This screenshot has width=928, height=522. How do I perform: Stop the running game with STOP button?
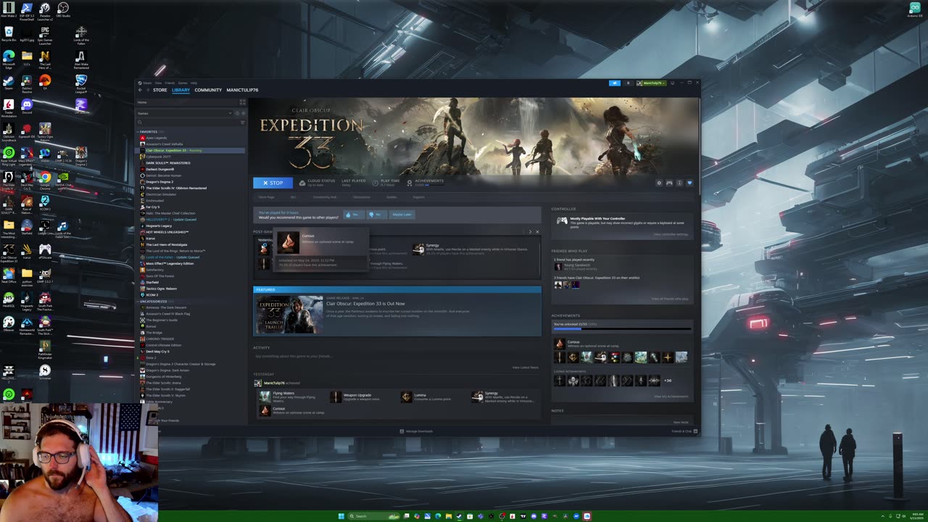click(x=273, y=183)
